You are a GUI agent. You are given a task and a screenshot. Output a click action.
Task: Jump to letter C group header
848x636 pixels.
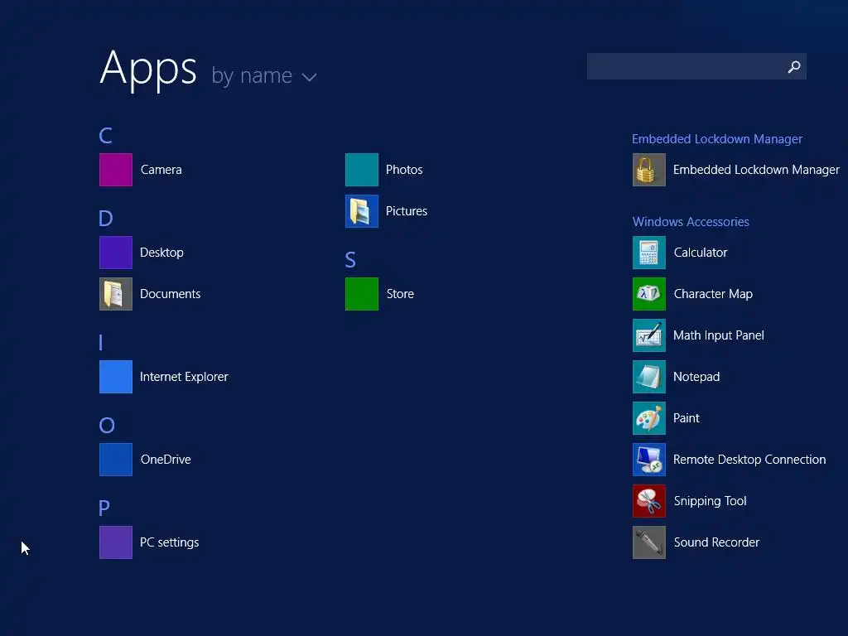pyautogui.click(x=105, y=136)
